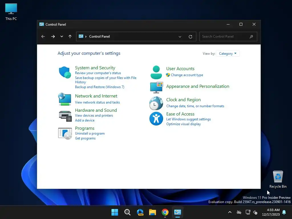292x219 pixels.
Task: Click Get programs link
Action: pos(85,138)
